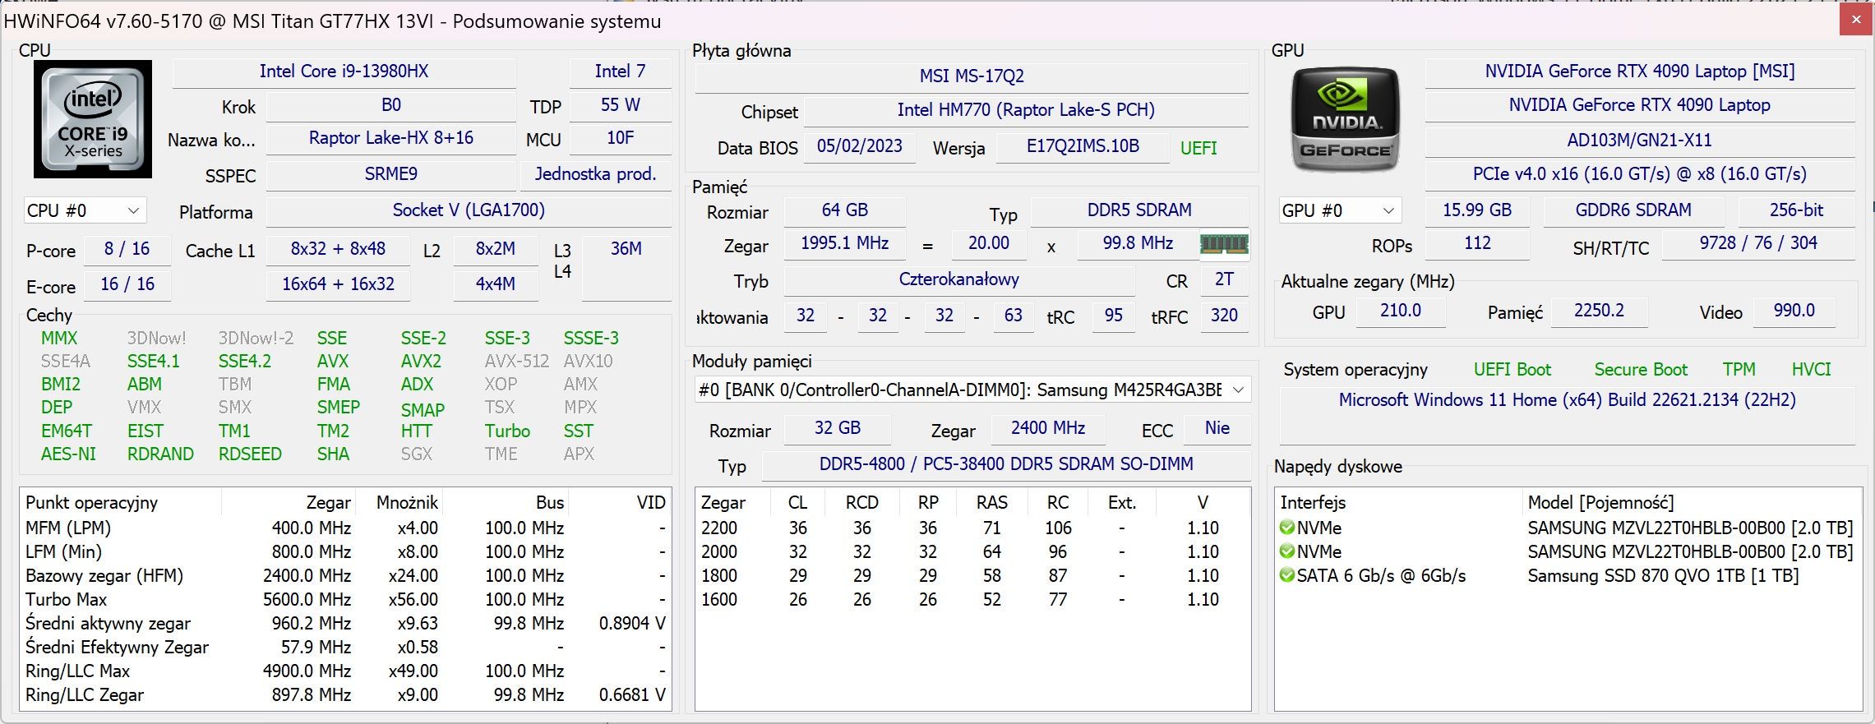
Task: Click the PCIe v4.0 x16 bus field
Action: (1639, 174)
